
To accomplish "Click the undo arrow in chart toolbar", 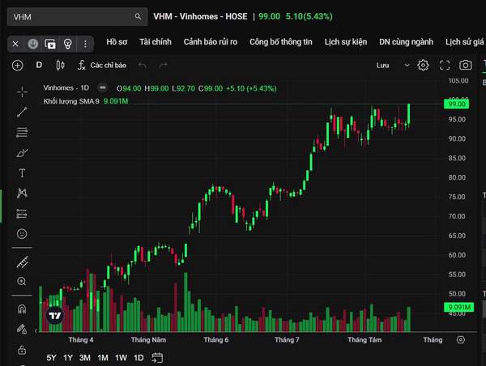I will (x=143, y=66).
